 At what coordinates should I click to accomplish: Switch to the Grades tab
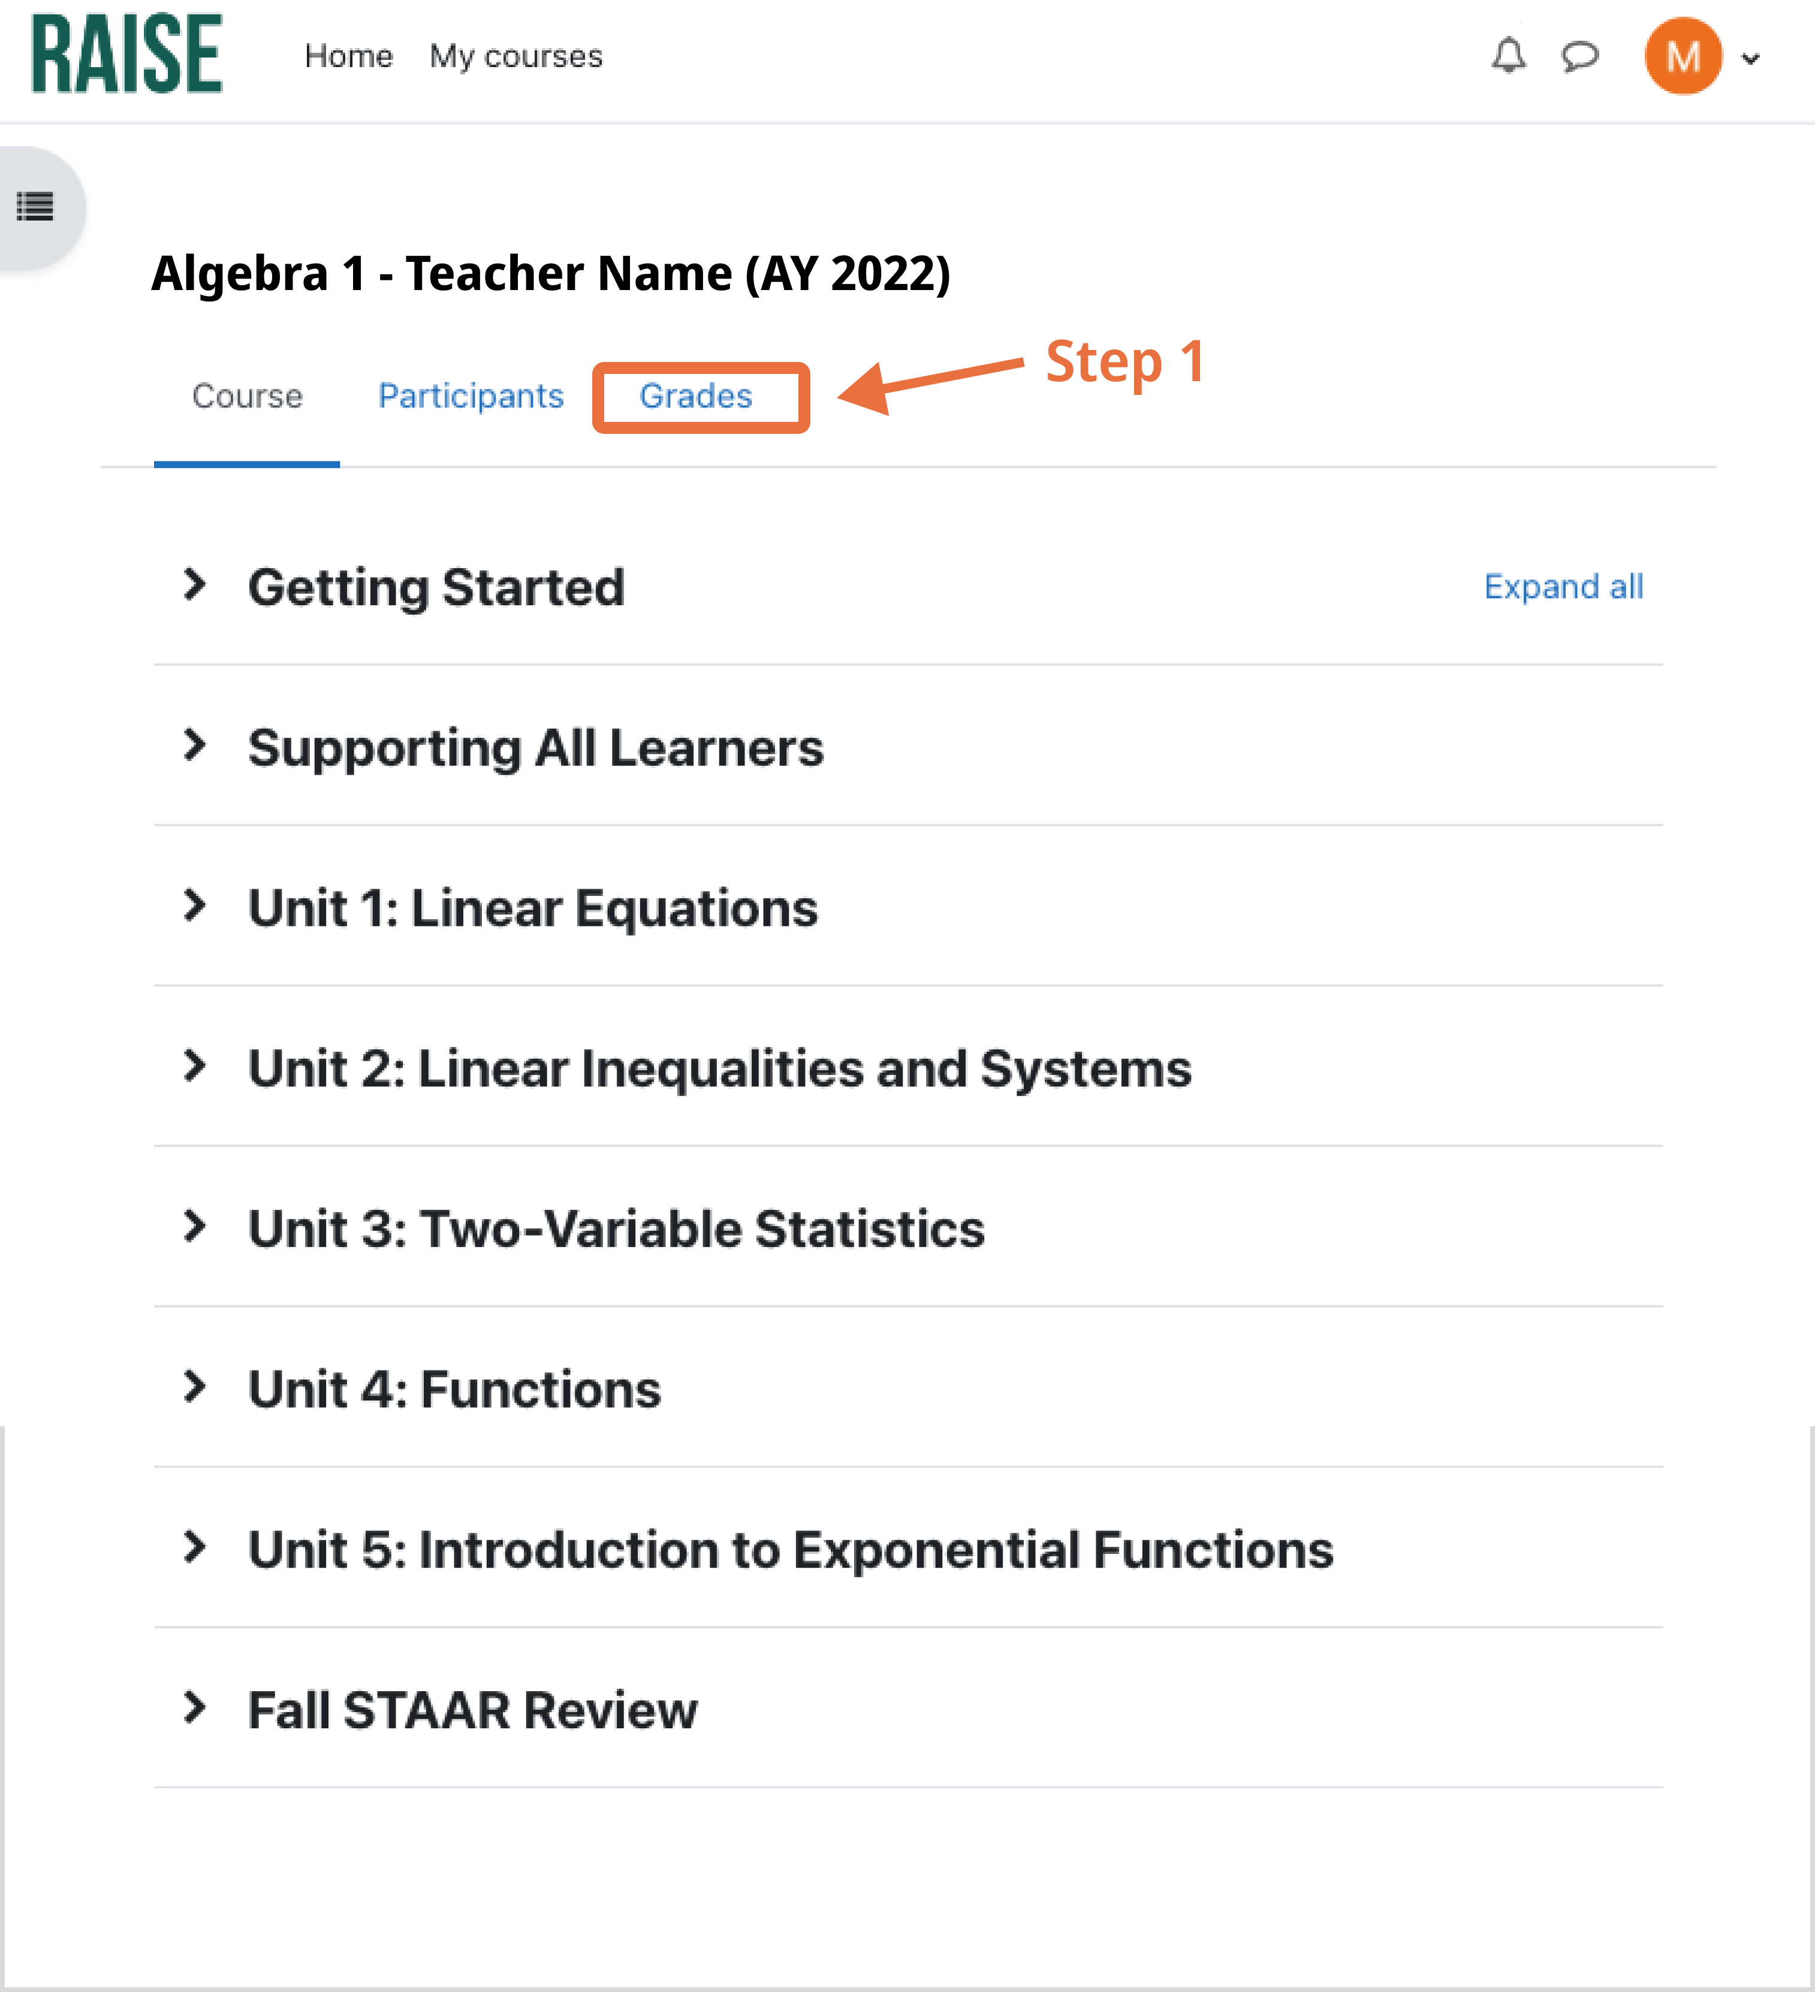point(696,396)
